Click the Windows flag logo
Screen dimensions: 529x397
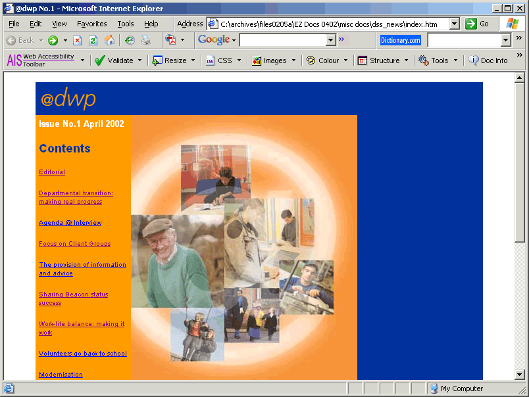[x=513, y=24]
